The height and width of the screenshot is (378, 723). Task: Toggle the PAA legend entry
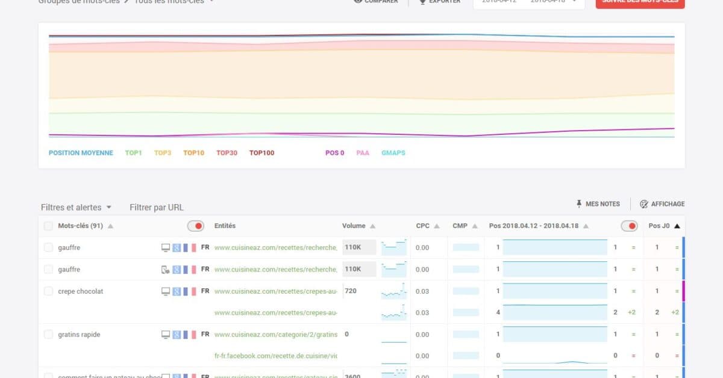pyautogui.click(x=363, y=153)
